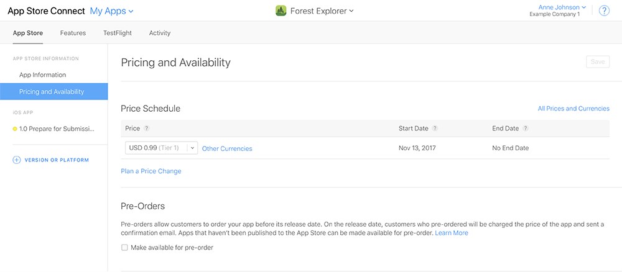Open the help question mark icon

(604, 11)
